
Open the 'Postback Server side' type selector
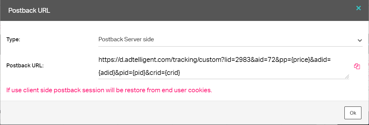230,40
